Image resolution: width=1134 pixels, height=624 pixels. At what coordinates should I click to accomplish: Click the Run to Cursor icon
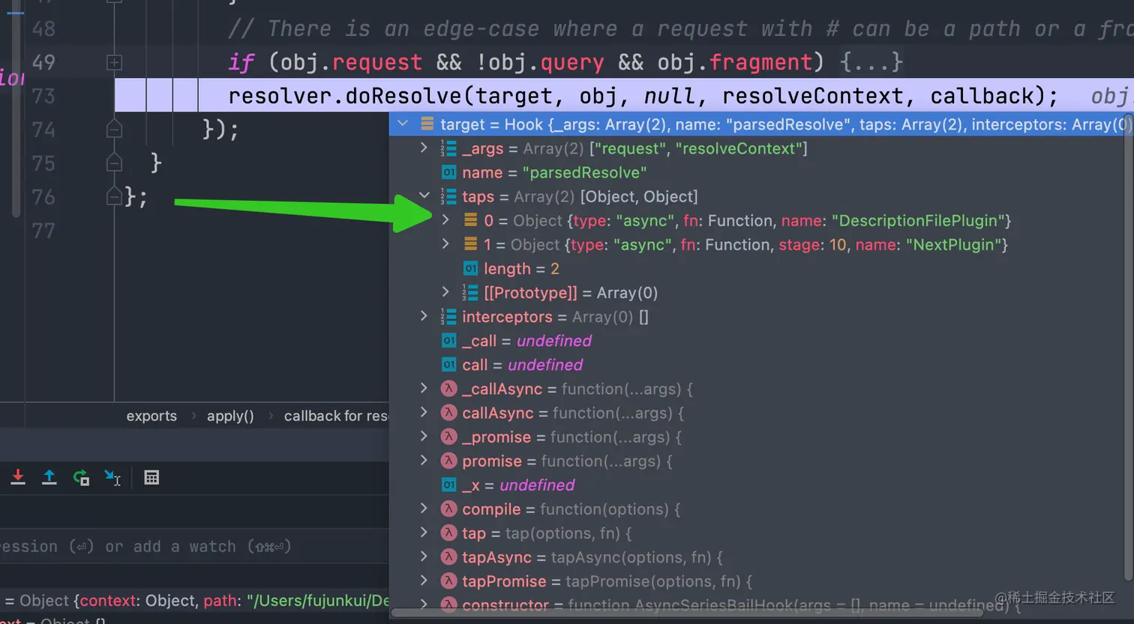(112, 477)
